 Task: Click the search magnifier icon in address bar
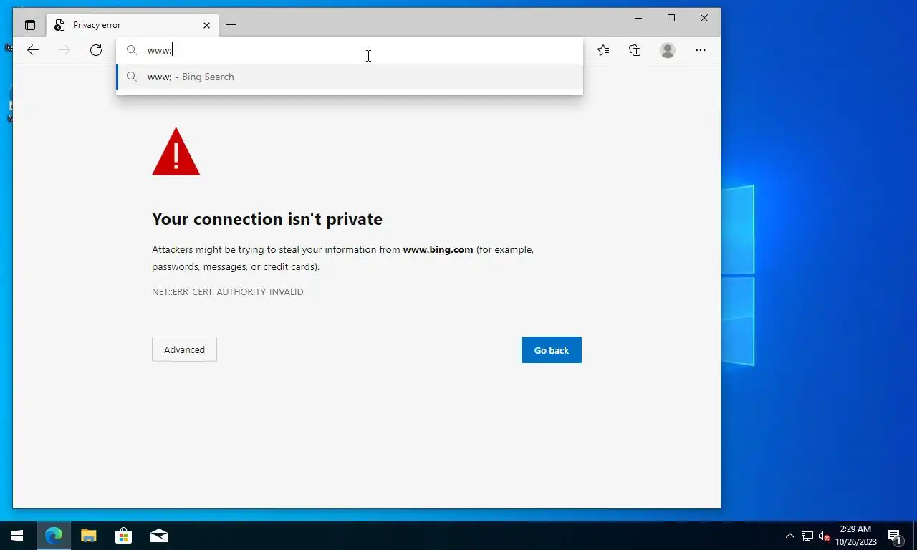click(132, 50)
